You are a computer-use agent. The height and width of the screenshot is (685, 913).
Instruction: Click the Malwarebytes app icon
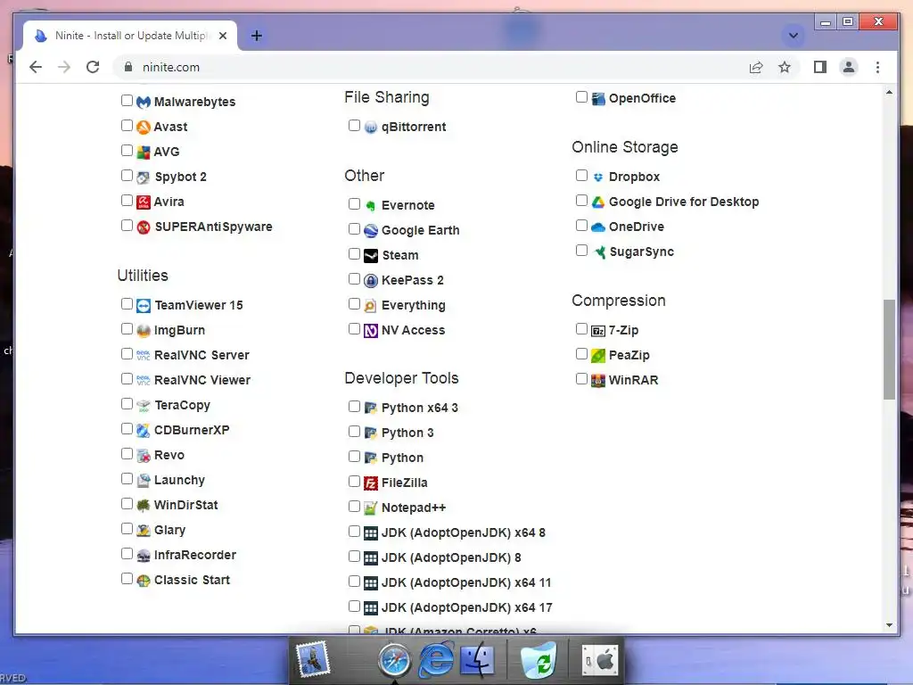[x=144, y=103]
